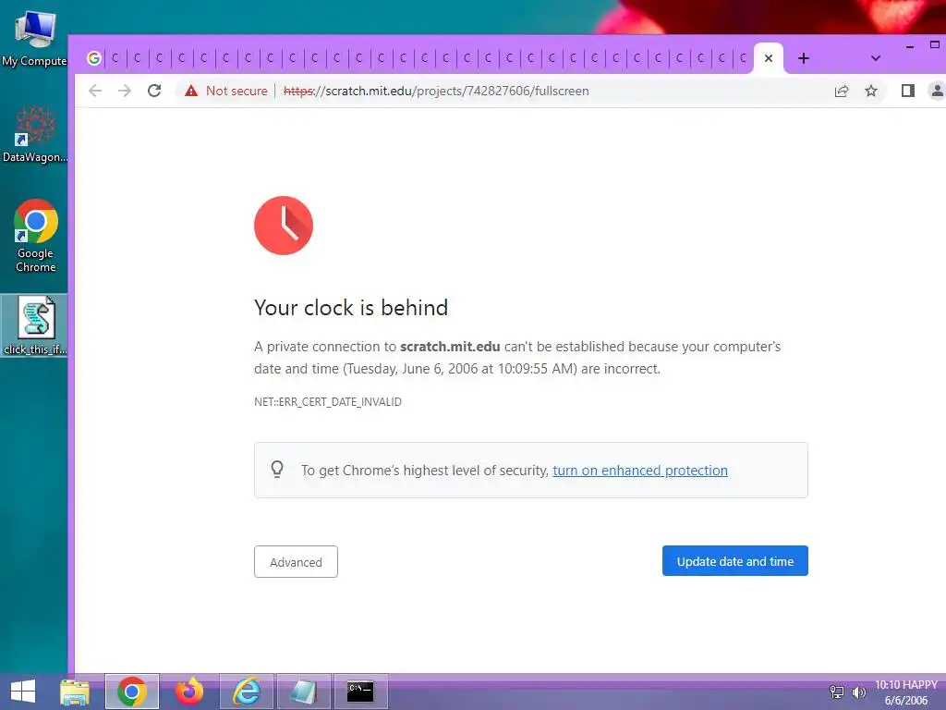Click the Not secure warning triangle
Screen dimensions: 946x710
coord(191,91)
